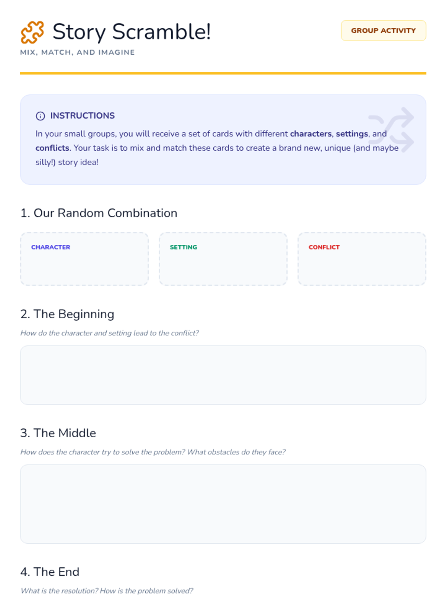Click the prompt about character and setting
Viewport: 446px width, 595px height.
[110, 333]
